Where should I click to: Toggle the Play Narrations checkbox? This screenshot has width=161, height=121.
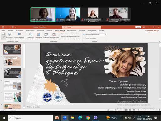point(60,34)
